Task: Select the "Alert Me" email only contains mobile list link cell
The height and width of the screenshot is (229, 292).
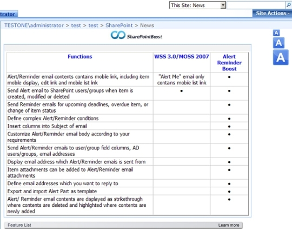Action: tap(182, 80)
